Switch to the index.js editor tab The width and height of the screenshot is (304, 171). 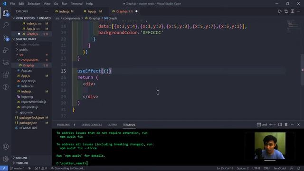pos(65,11)
